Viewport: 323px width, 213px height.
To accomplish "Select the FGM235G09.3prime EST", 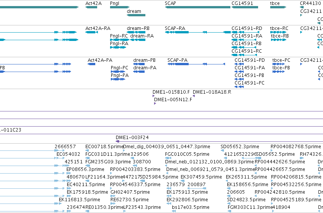I will [x=88, y=166].
